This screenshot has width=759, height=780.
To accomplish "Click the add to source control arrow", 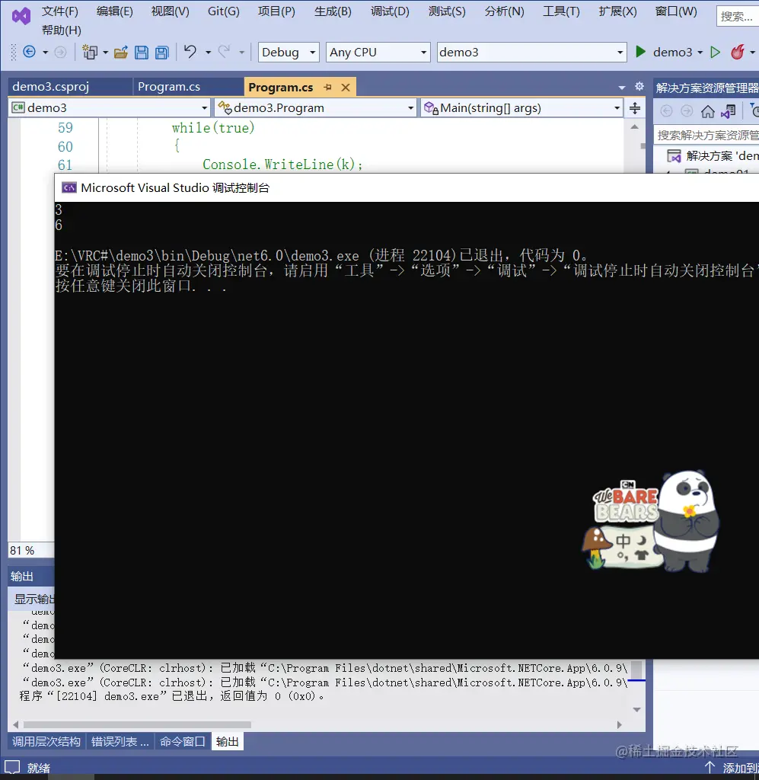I will tap(710, 767).
